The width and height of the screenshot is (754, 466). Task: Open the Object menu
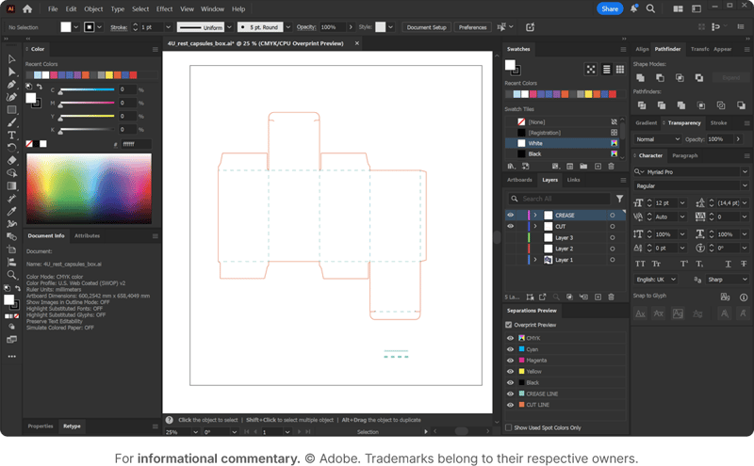click(x=93, y=8)
